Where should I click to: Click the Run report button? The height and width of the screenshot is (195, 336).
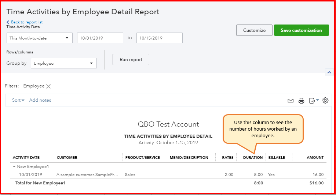click(x=131, y=59)
